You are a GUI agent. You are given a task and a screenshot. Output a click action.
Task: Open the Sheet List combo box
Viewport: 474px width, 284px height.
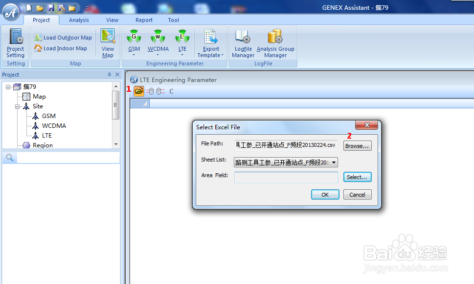pos(286,162)
